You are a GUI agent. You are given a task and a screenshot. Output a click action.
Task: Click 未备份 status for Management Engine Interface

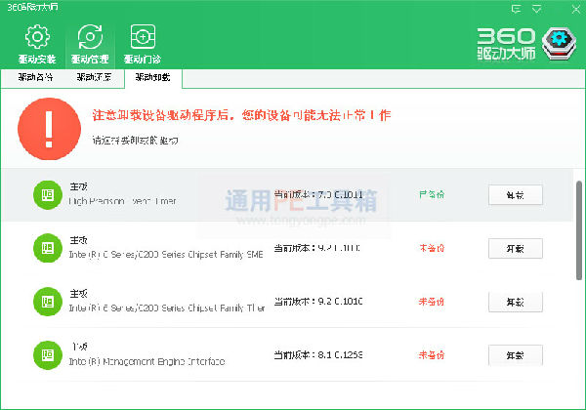pos(432,354)
